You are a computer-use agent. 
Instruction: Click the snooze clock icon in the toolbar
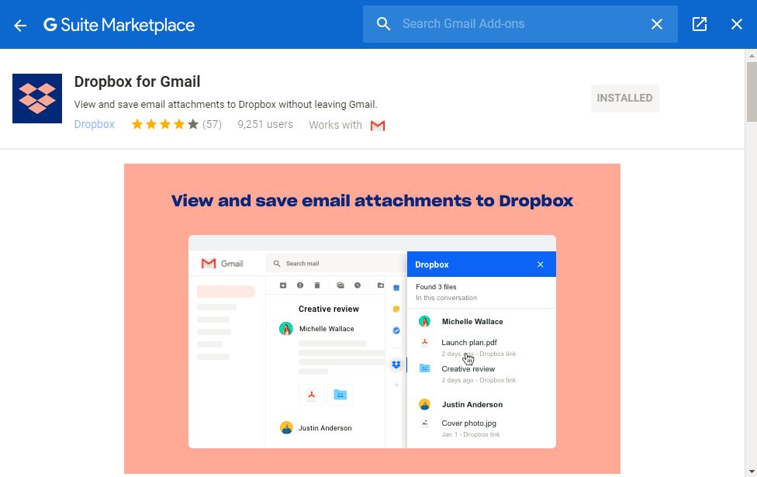click(x=358, y=285)
